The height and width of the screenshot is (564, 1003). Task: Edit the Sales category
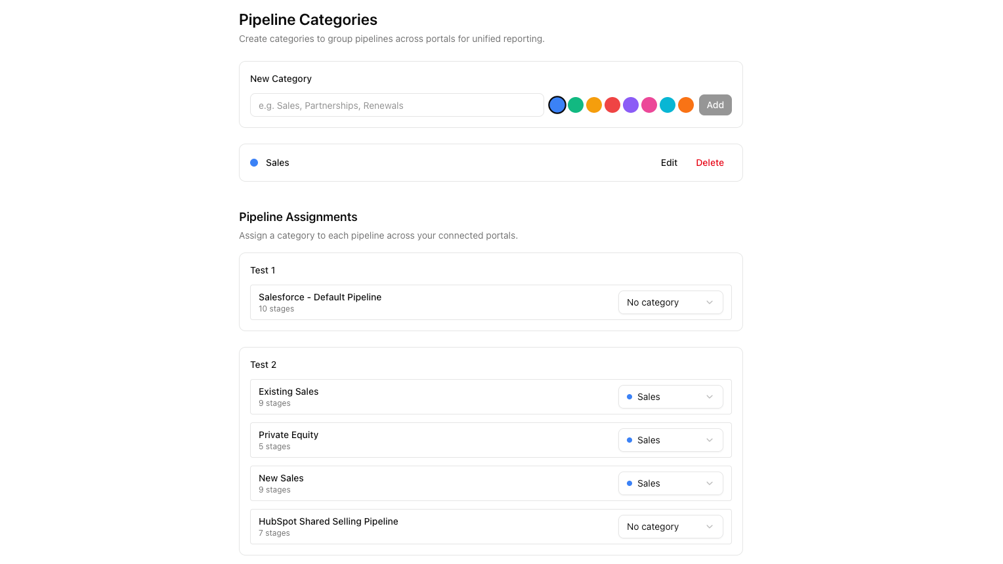[x=669, y=162]
